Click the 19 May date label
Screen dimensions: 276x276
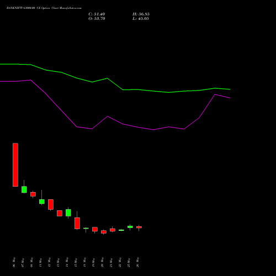94,262
